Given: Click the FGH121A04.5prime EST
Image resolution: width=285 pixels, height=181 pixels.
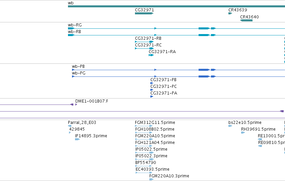Looking at the screenshot, I should click(x=144, y=146).
